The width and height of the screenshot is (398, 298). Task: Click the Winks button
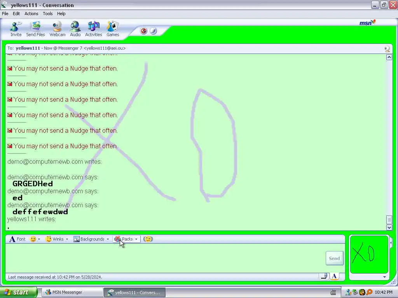click(54, 239)
